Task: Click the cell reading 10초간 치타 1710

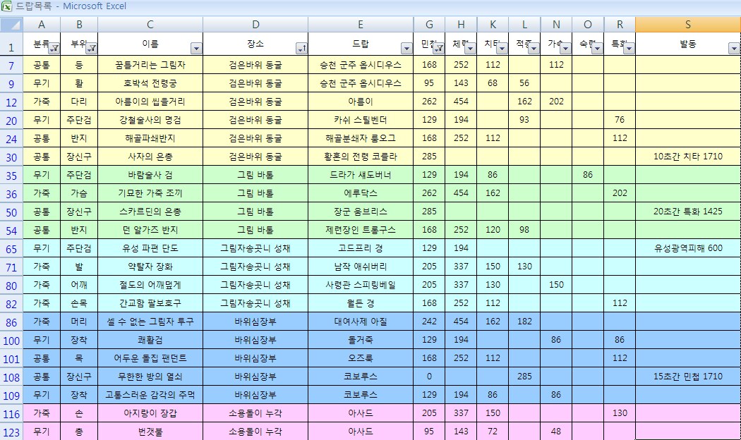Action: point(687,157)
